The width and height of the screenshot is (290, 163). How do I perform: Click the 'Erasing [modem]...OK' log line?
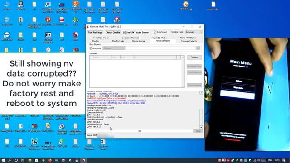(97, 110)
